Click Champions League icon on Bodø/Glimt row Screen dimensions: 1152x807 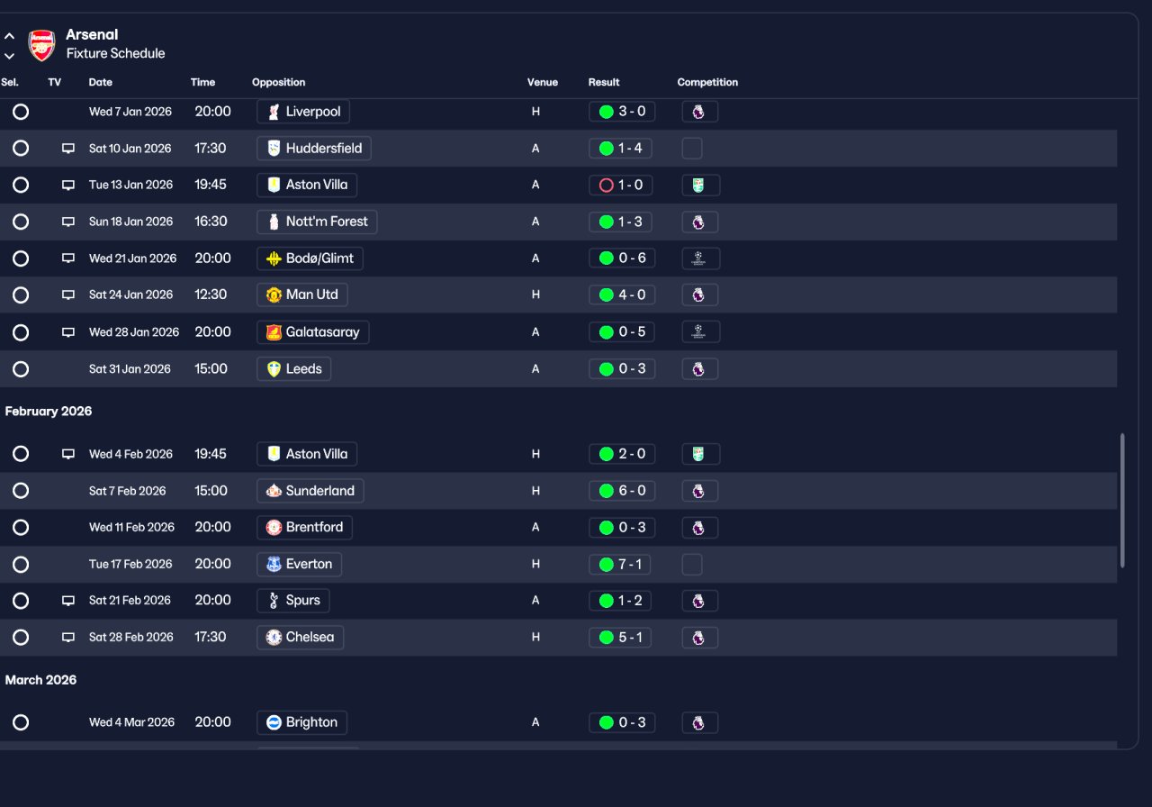(x=700, y=258)
